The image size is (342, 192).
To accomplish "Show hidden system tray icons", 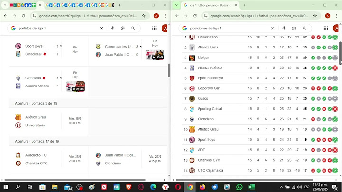I will coord(281,187).
